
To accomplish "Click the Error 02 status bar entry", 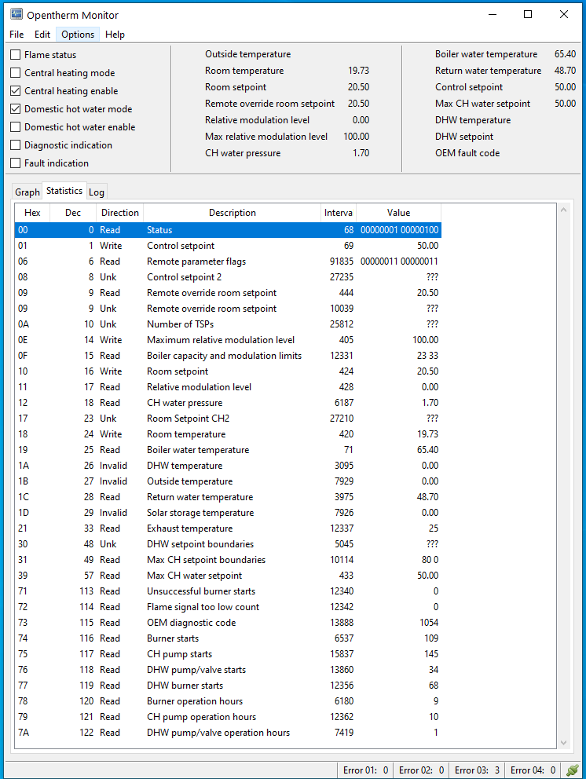I will (421, 770).
